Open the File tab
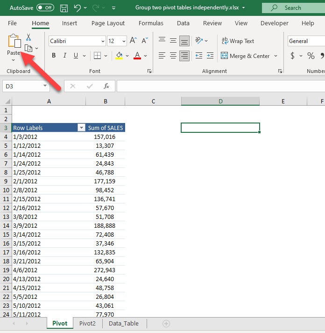The image size is (325, 333). click(x=12, y=23)
